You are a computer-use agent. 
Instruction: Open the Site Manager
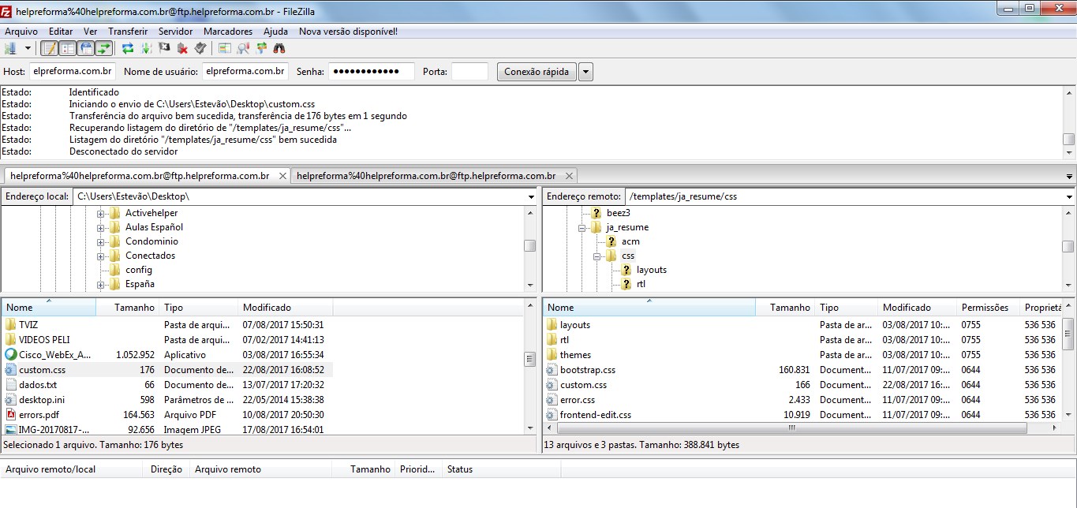click(10, 47)
